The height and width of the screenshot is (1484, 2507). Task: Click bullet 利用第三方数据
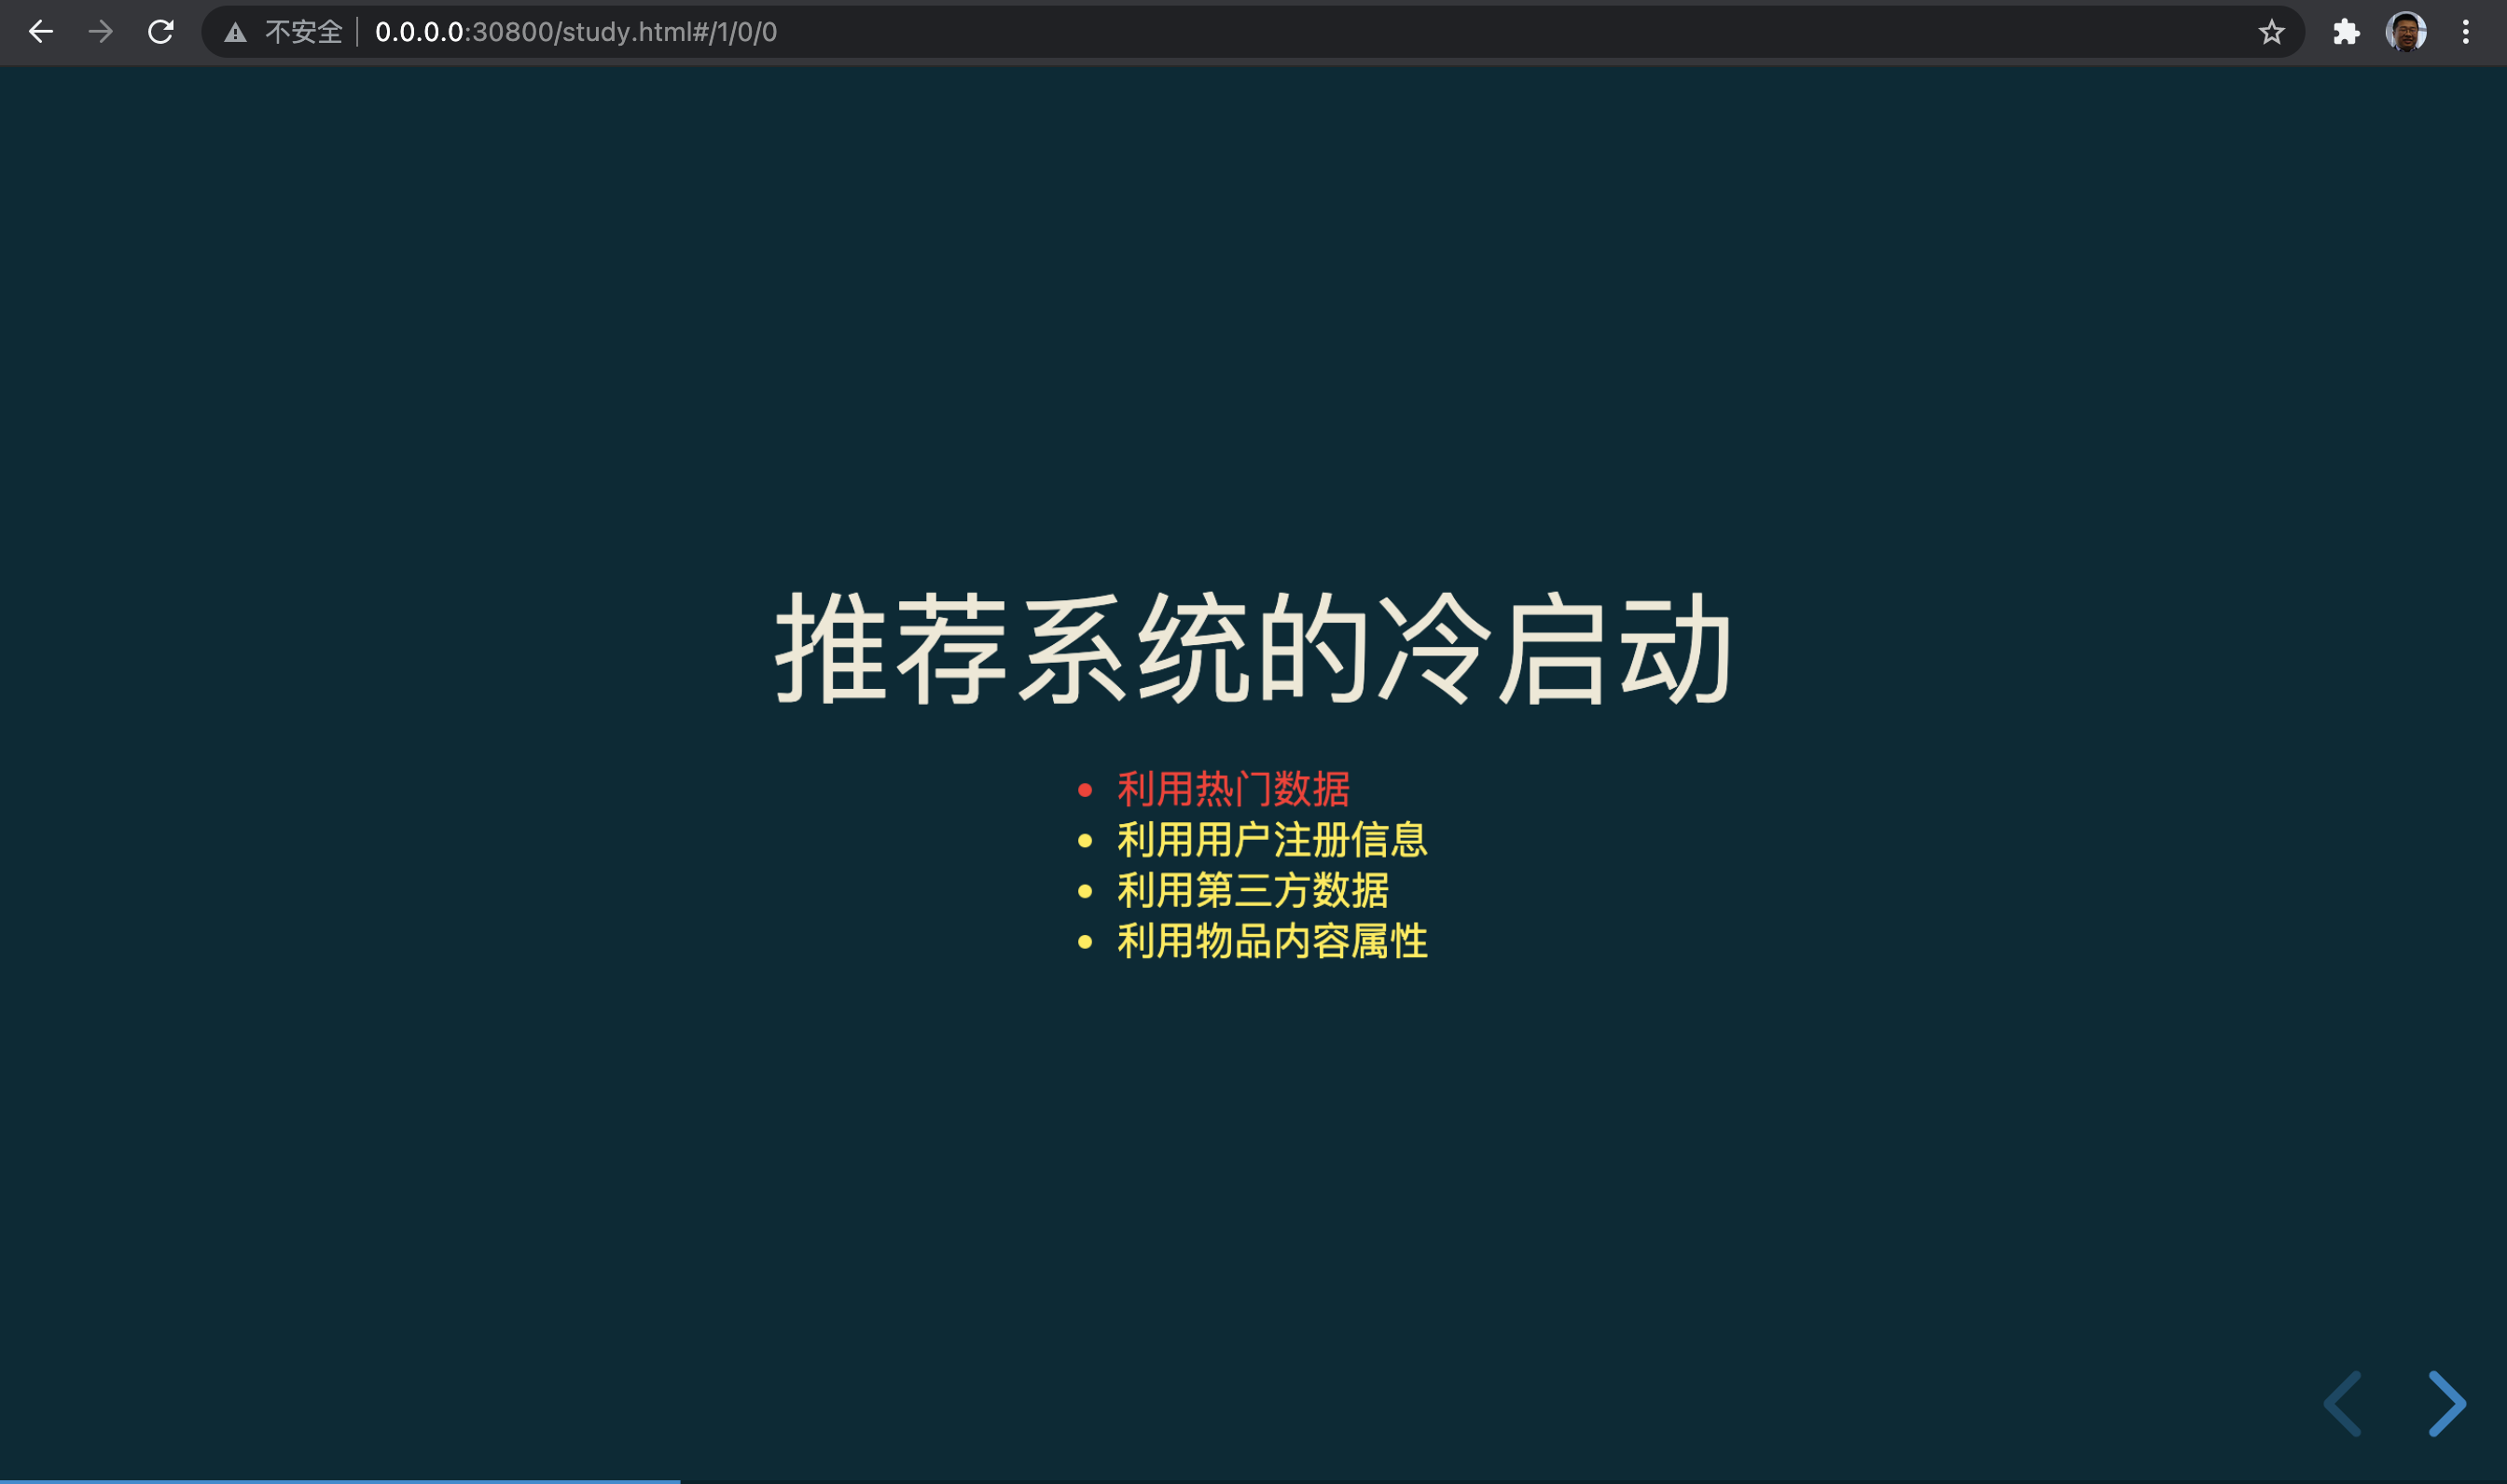1253,890
